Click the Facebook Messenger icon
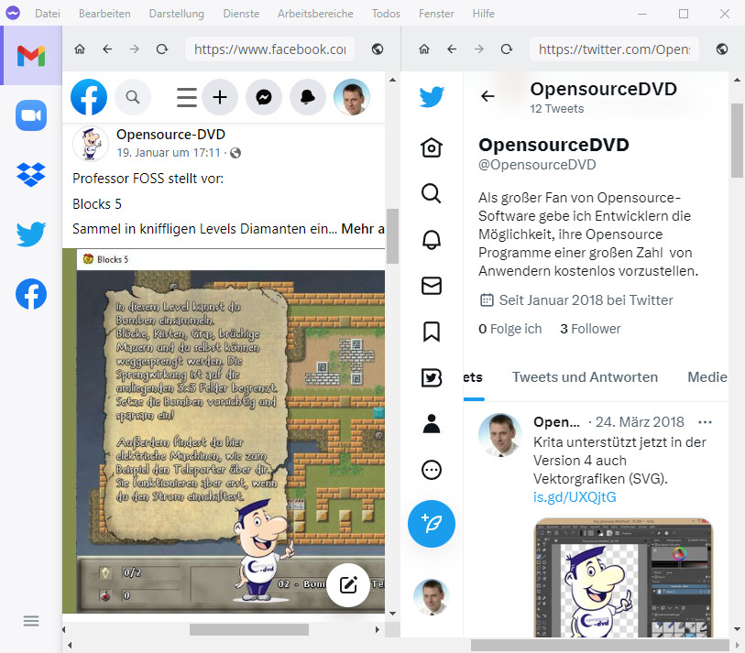This screenshot has height=653, width=745. (x=263, y=97)
